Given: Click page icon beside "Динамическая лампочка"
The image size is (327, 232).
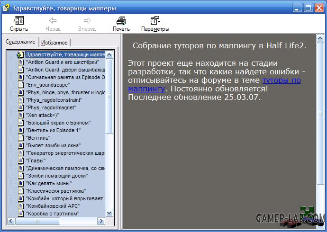Looking at the screenshot, I should pyautogui.click(x=21, y=168).
